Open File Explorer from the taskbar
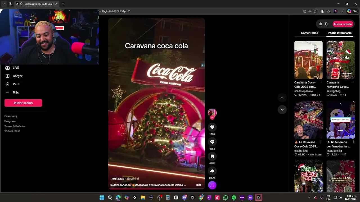 tap(143, 198)
